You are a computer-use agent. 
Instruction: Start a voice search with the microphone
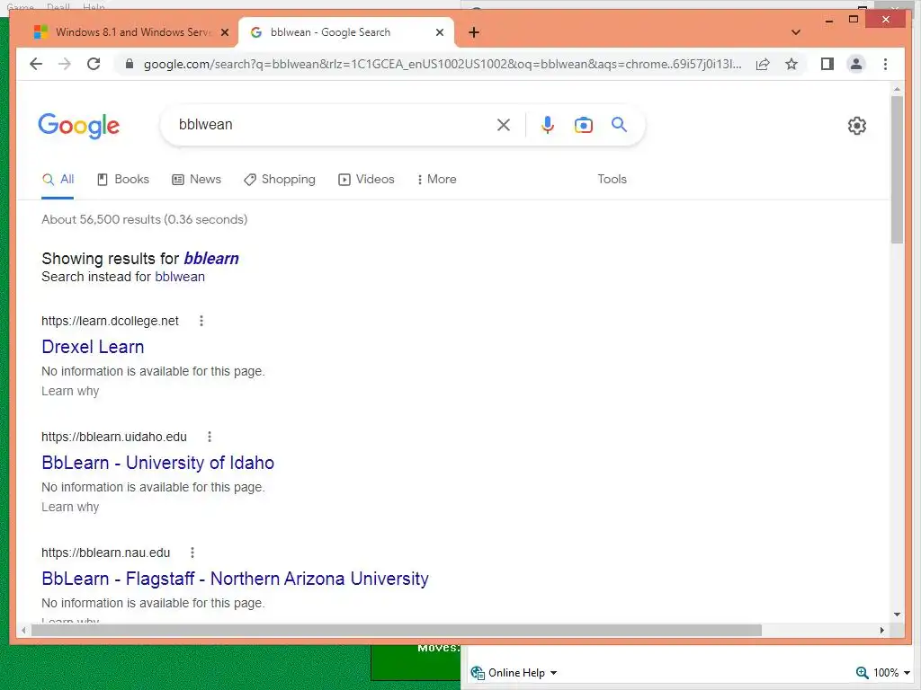coord(548,124)
